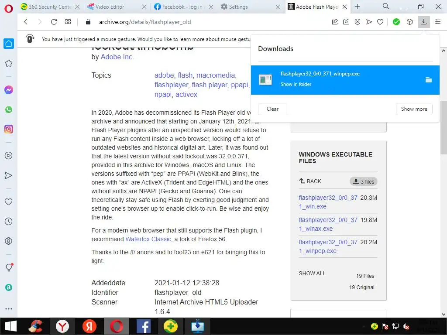Click the scrollbar down arrow
The image size is (447, 335).
pos(444,314)
